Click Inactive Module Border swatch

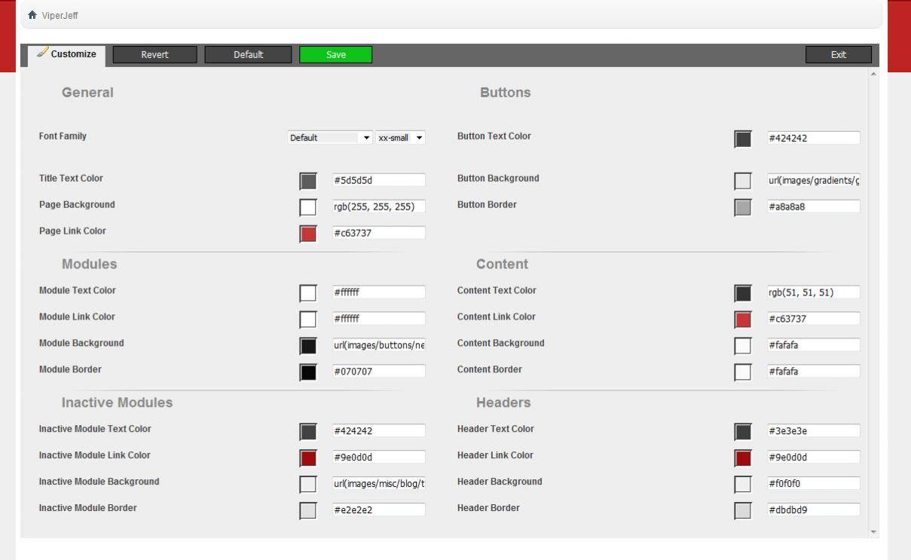click(x=307, y=510)
